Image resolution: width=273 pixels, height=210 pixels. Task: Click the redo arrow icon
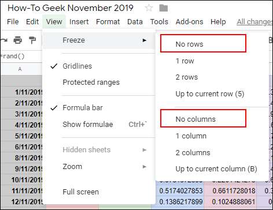pyautogui.click(x=4, y=40)
